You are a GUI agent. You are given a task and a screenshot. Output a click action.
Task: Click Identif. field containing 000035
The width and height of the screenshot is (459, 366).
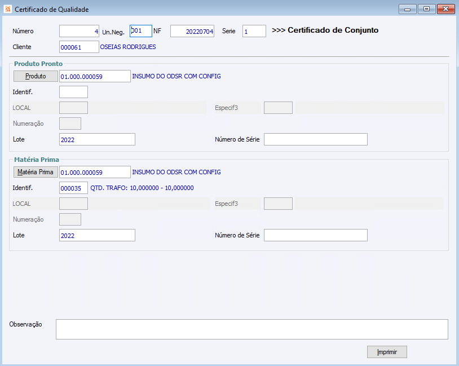pos(73,188)
